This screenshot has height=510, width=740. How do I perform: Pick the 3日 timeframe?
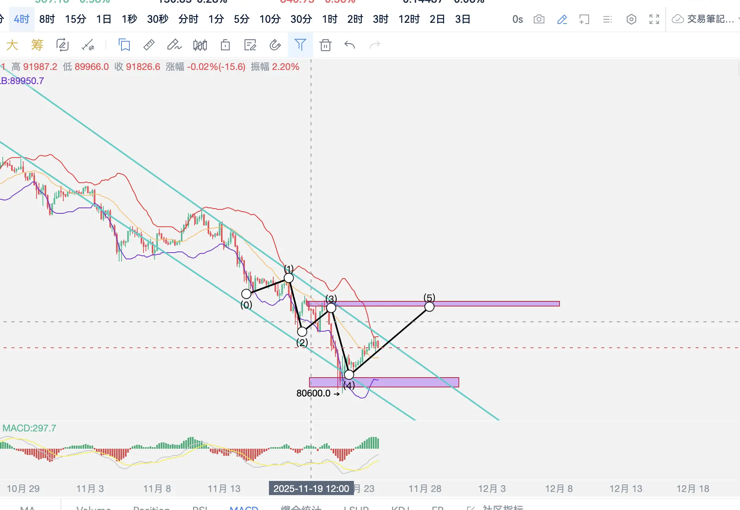[463, 19]
